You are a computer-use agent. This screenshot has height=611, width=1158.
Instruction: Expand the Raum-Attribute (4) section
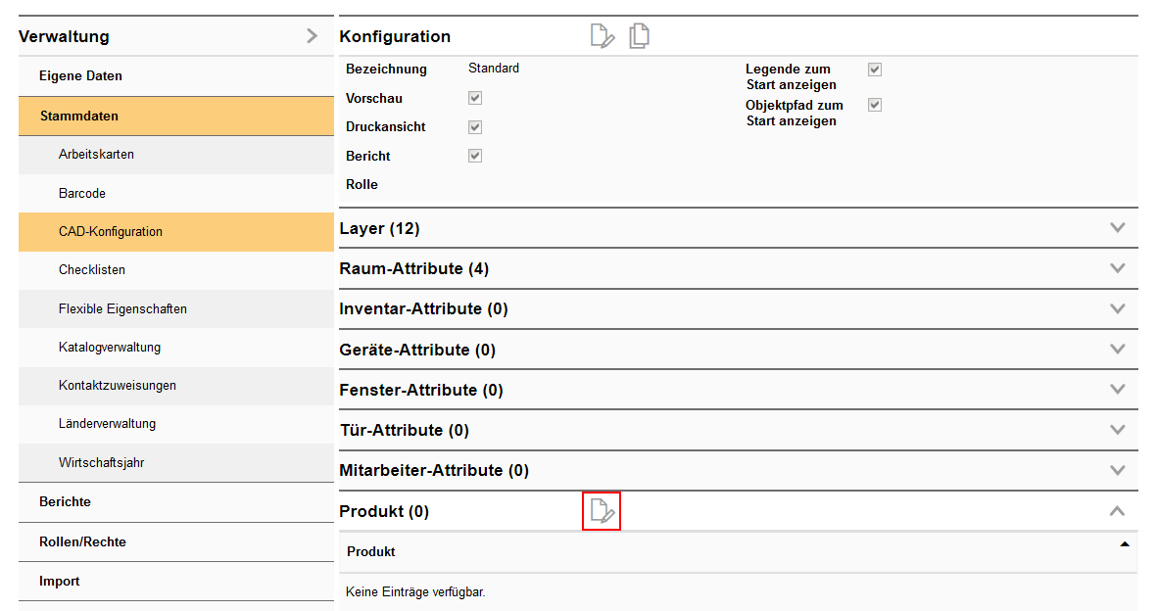tap(1117, 268)
